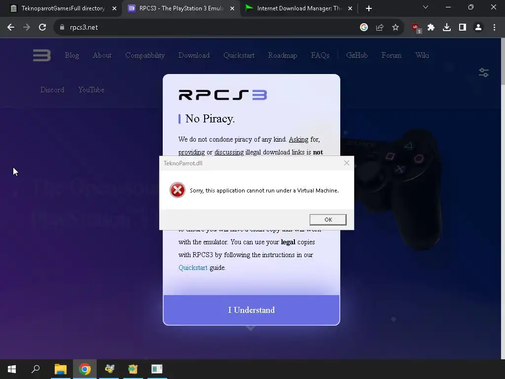Open Windows taskbar search
This screenshot has height=379, width=505.
tap(36, 369)
